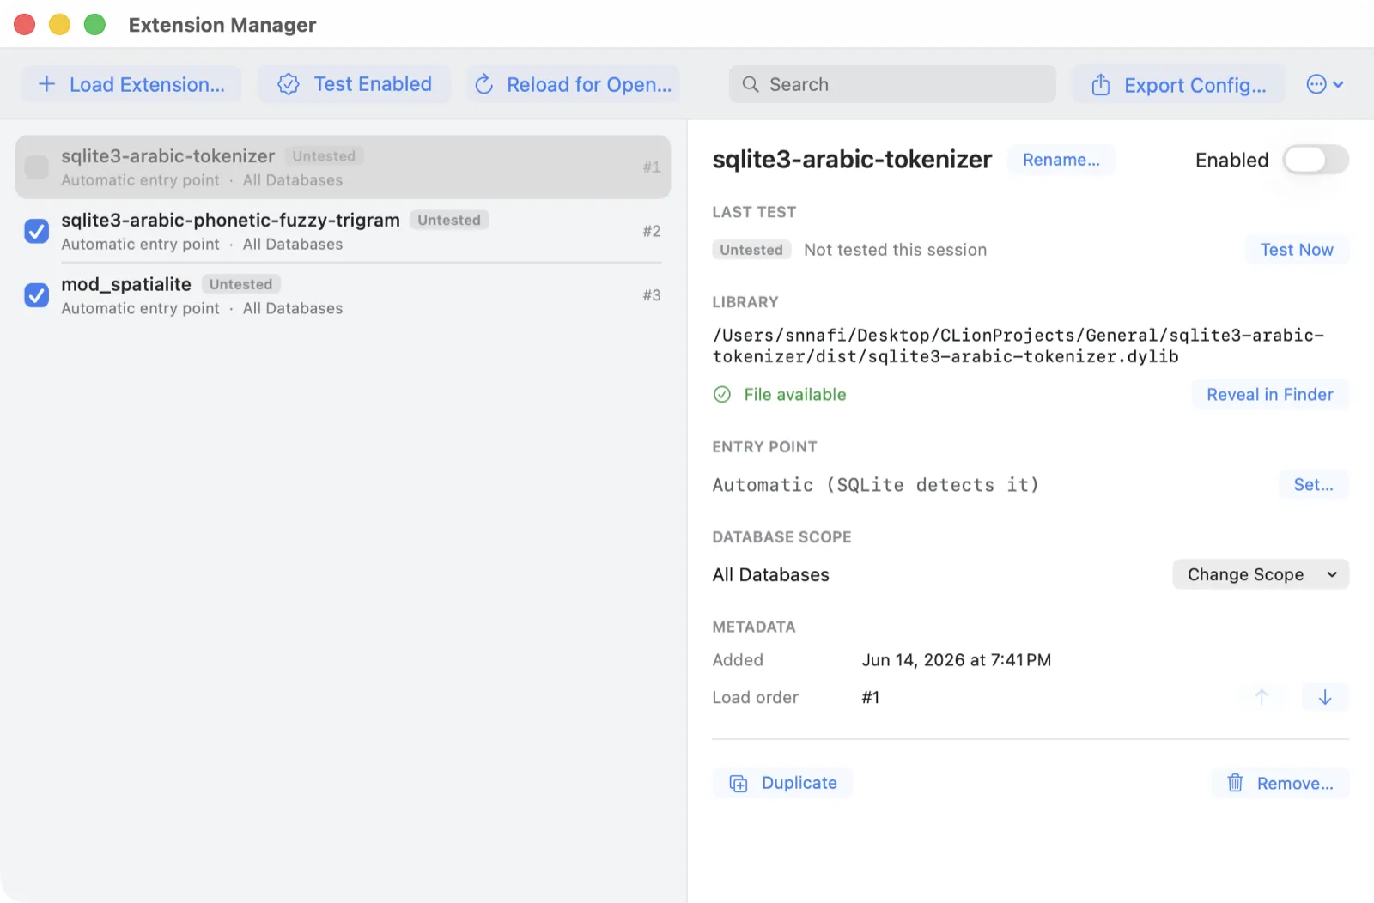Click the Duplicate icon

(739, 783)
